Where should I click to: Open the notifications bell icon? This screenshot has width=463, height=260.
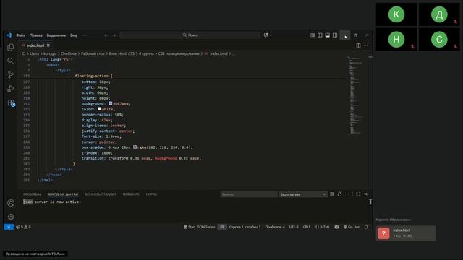pos(366,227)
